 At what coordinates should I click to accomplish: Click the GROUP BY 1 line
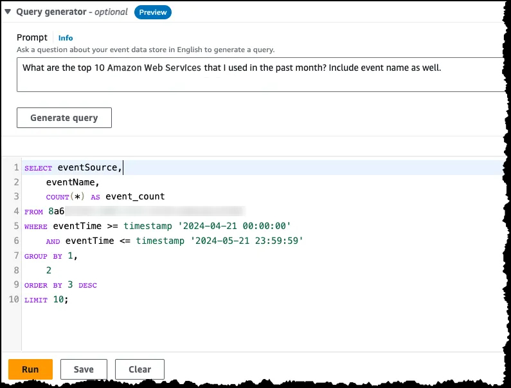[x=51, y=255]
